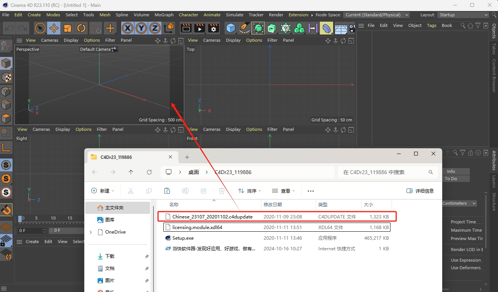Add a Cube primitive object
The height and width of the screenshot is (292, 498).
point(231,28)
